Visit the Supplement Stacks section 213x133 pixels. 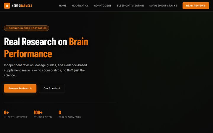[163, 6]
